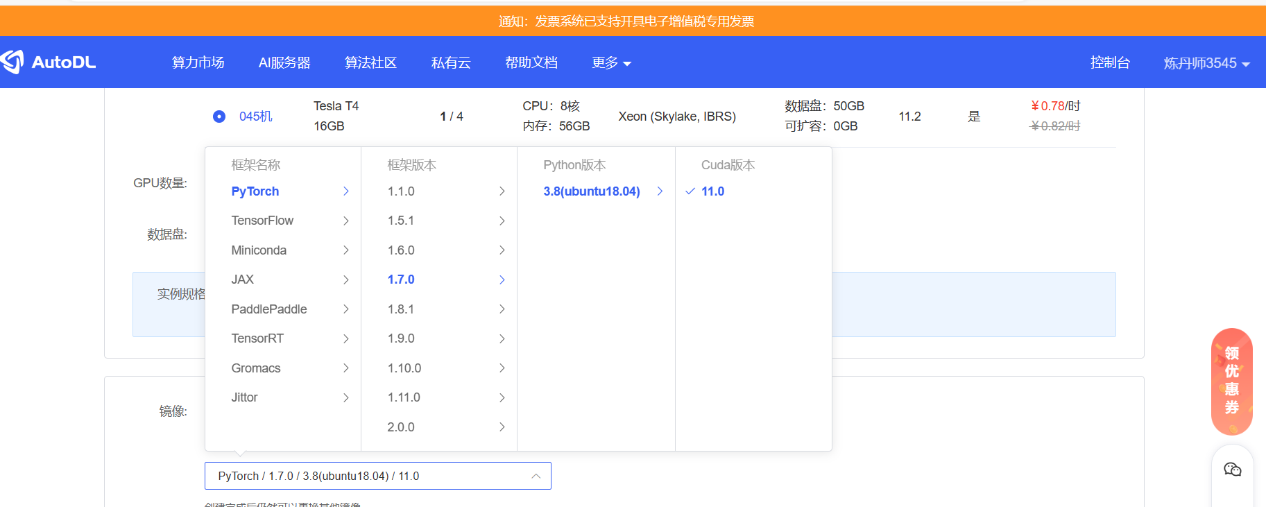1266x507 pixels.
Task: Select framework version 1.7.0
Action: click(x=439, y=280)
